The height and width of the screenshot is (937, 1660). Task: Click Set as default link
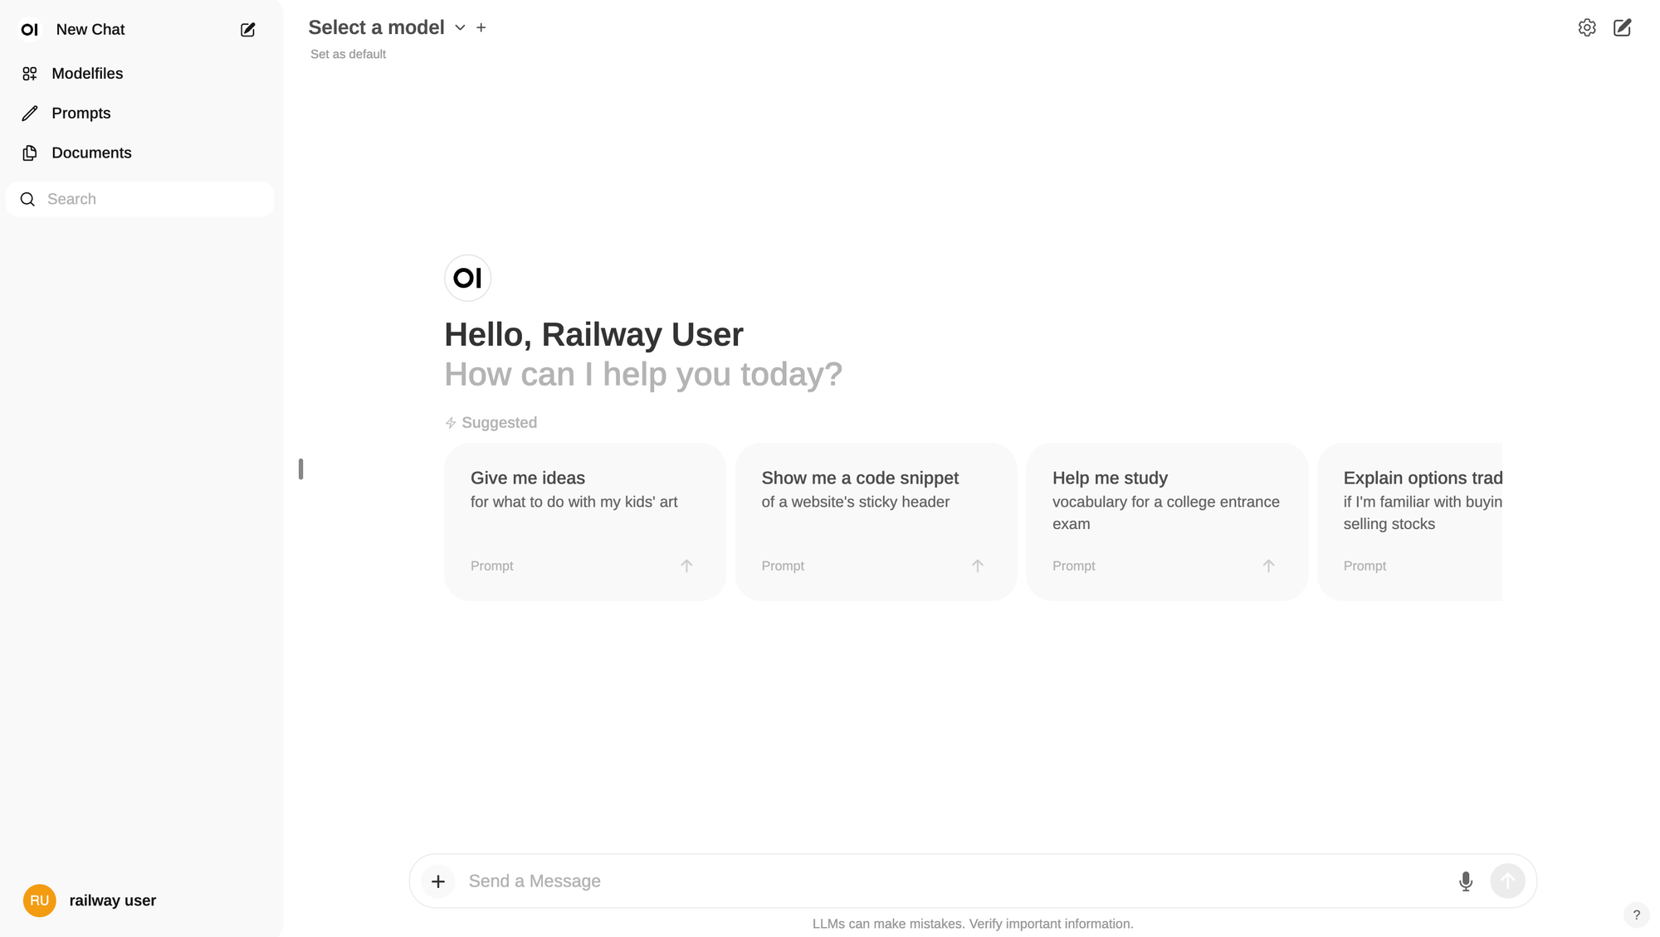pos(348,54)
